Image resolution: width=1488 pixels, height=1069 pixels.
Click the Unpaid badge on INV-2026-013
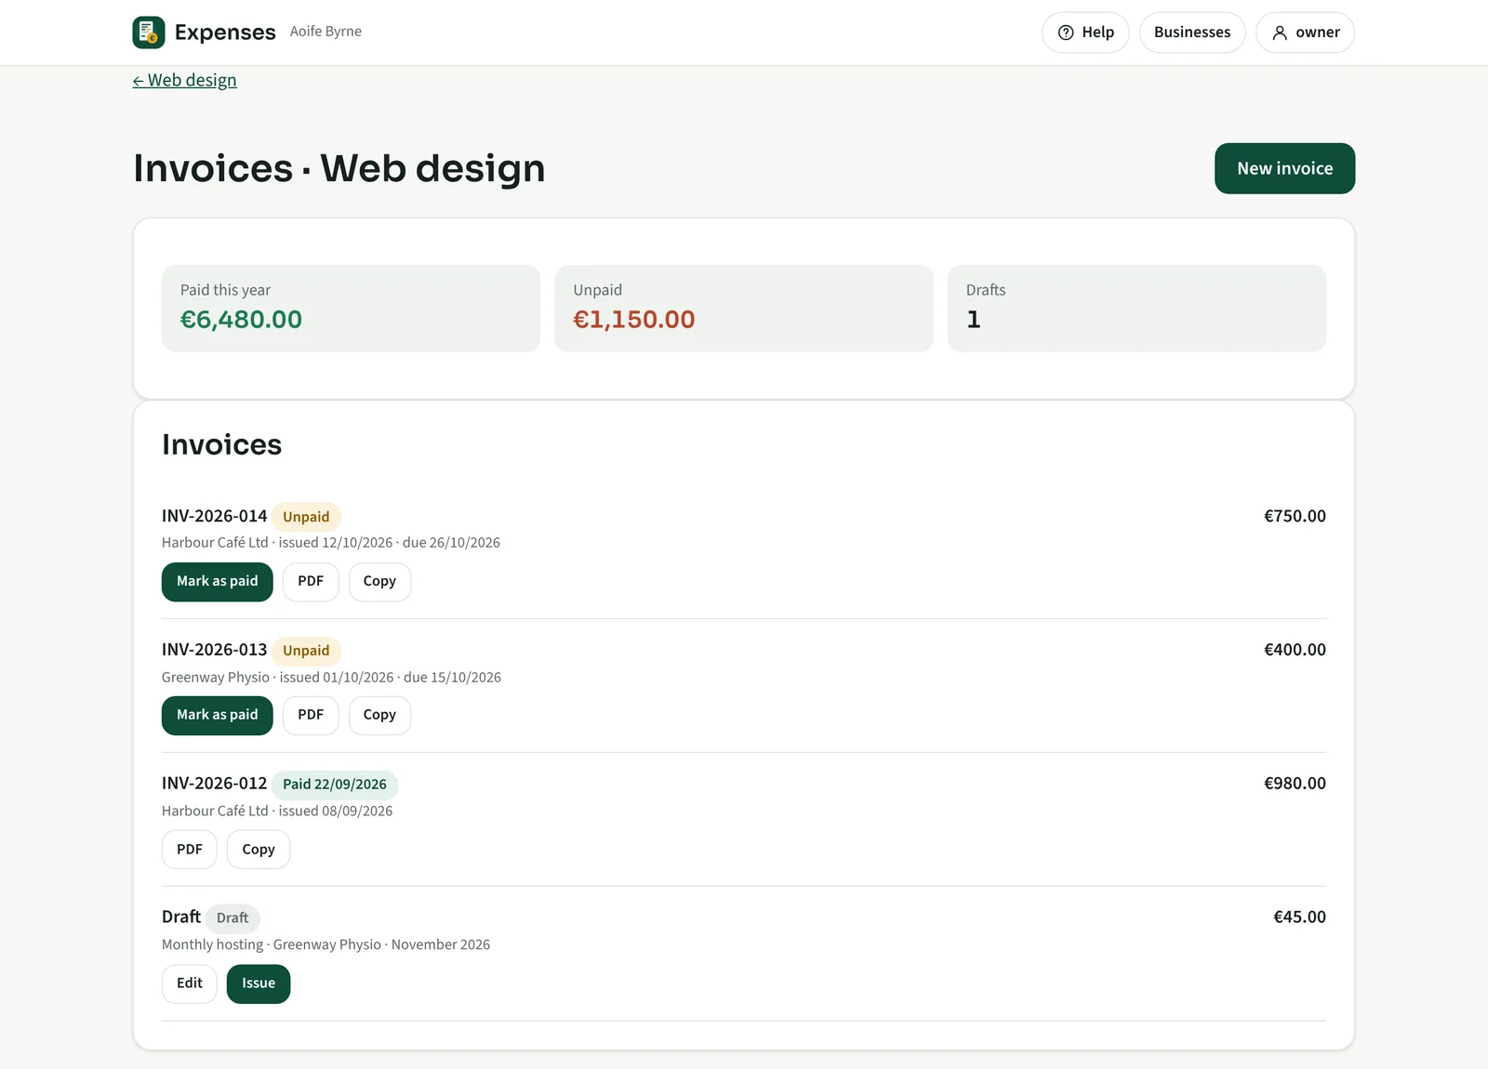[x=306, y=651]
